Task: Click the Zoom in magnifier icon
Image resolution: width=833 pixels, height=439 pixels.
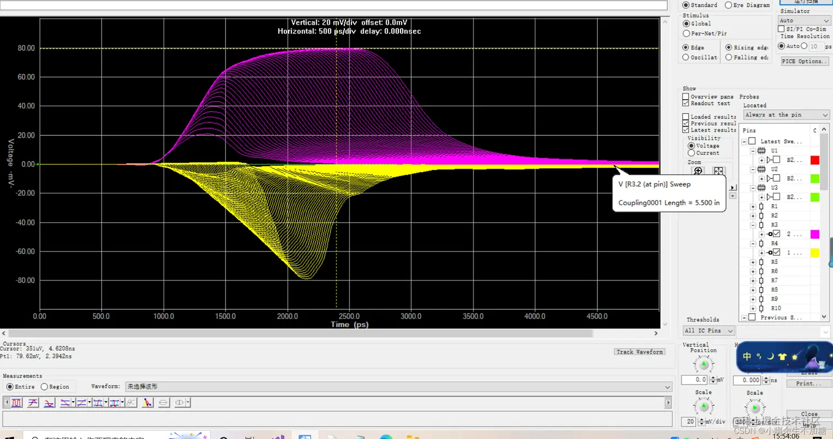Action: pos(698,171)
